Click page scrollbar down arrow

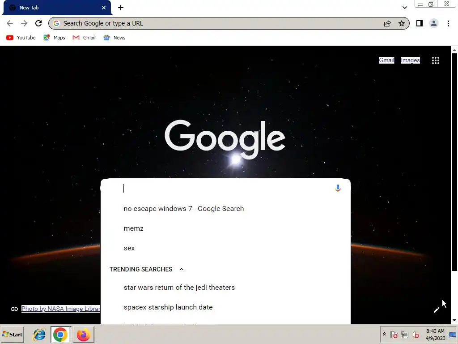(x=454, y=320)
